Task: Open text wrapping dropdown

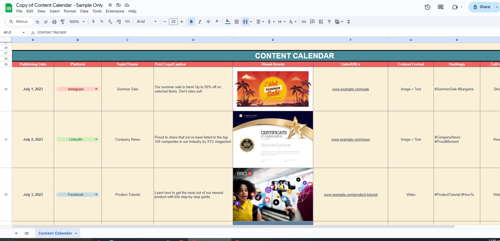Action: pyautogui.click(x=282, y=22)
